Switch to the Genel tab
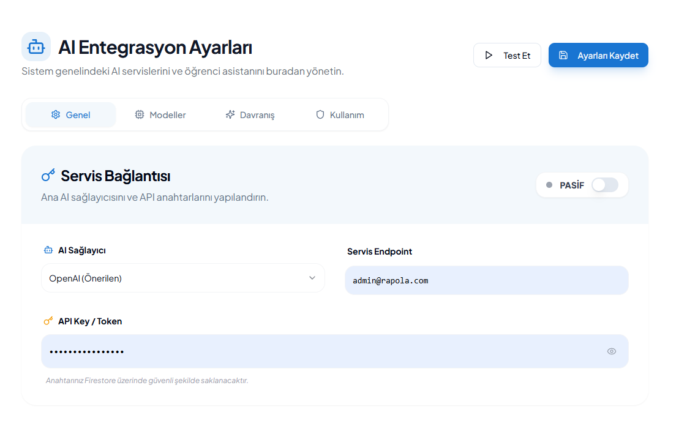 click(x=70, y=114)
